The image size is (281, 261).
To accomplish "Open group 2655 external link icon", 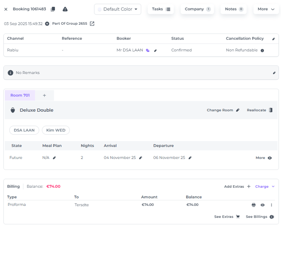I will (x=92, y=24).
